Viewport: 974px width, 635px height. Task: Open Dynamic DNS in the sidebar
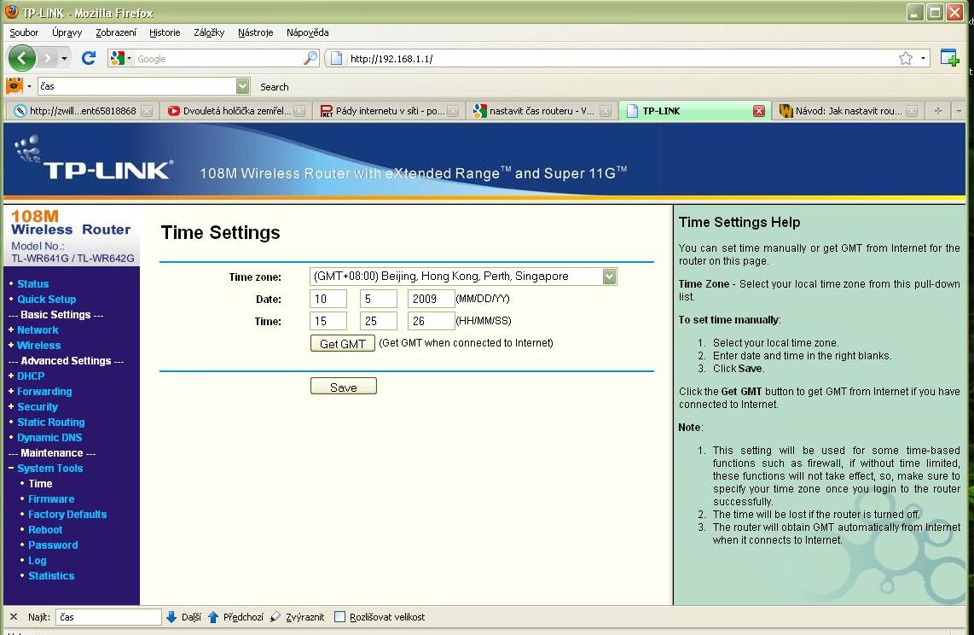click(49, 438)
